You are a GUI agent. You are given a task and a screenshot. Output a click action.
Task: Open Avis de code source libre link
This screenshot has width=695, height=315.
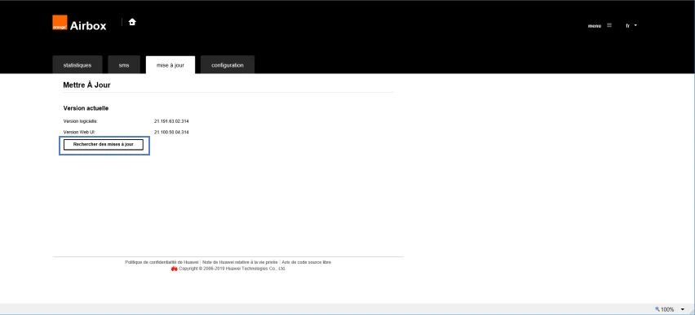click(x=306, y=262)
